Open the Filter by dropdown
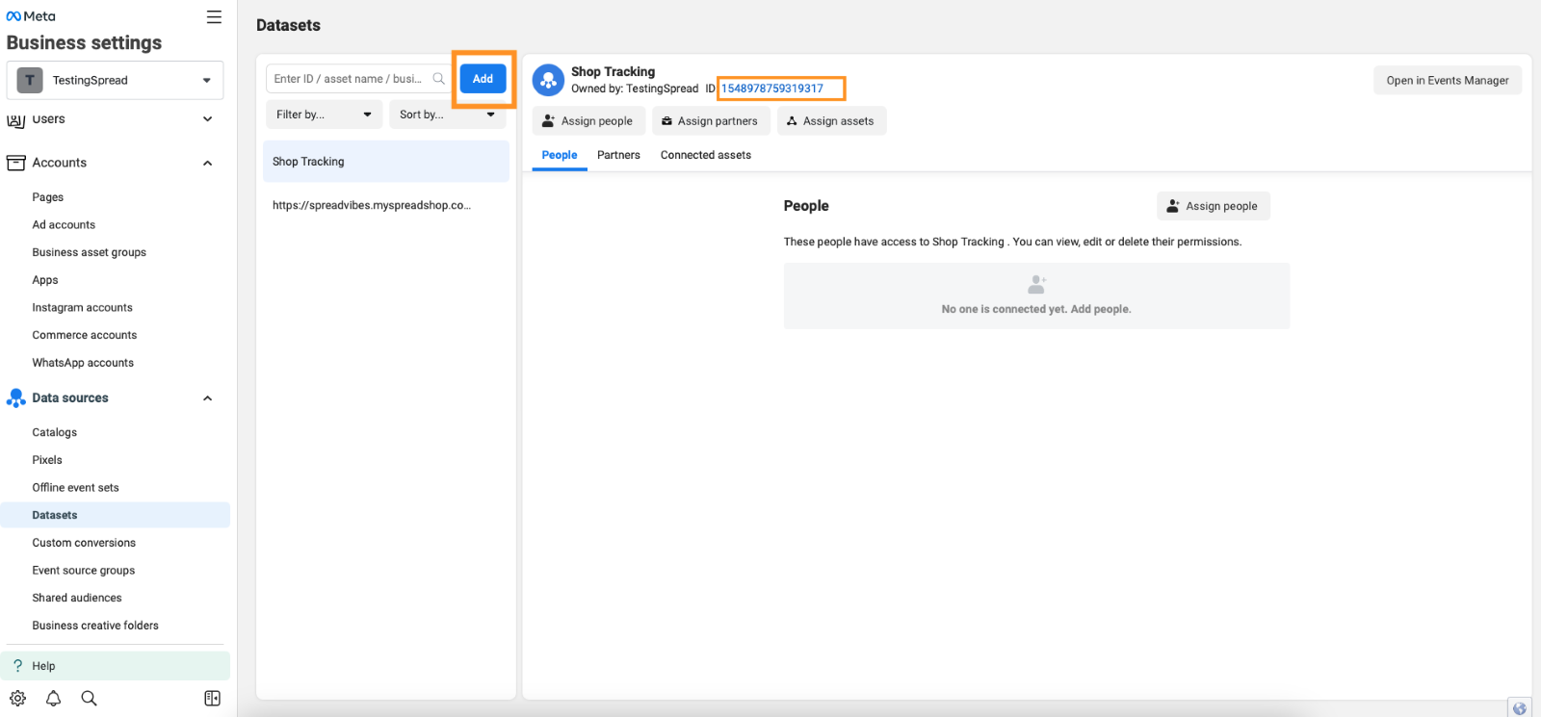Screen dimensions: 1541x717 coord(324,115)
